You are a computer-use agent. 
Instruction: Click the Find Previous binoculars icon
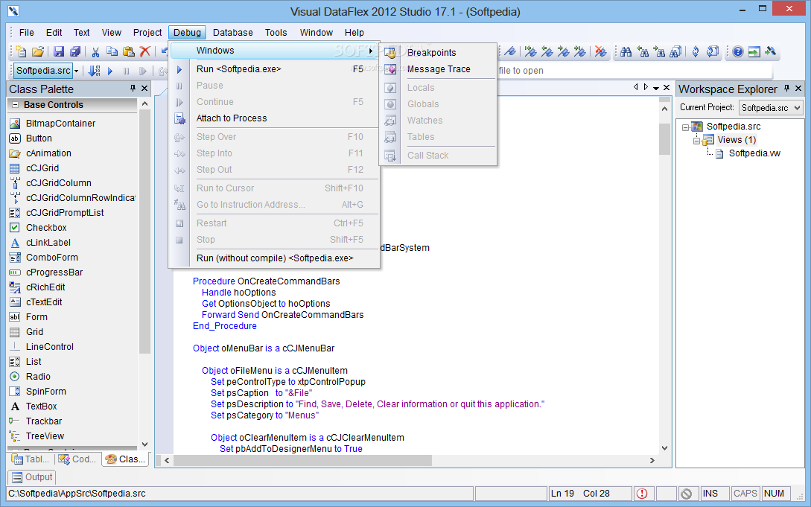tap(643, 51)
